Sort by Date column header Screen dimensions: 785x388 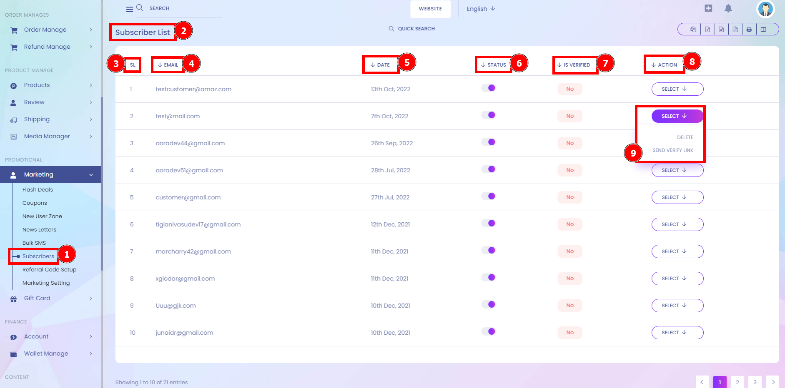pos(380,65)
